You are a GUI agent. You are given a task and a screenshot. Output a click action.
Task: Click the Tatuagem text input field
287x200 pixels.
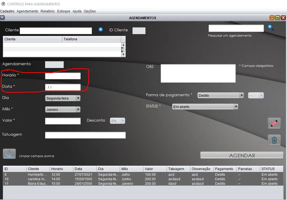85,135
